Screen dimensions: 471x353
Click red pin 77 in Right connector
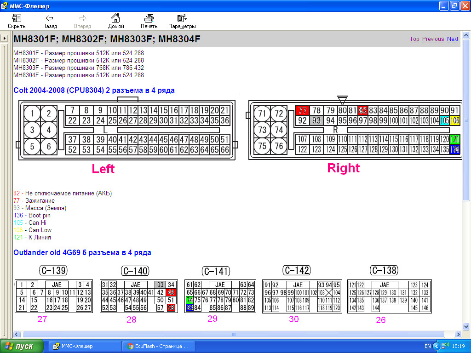coord(302,110)
